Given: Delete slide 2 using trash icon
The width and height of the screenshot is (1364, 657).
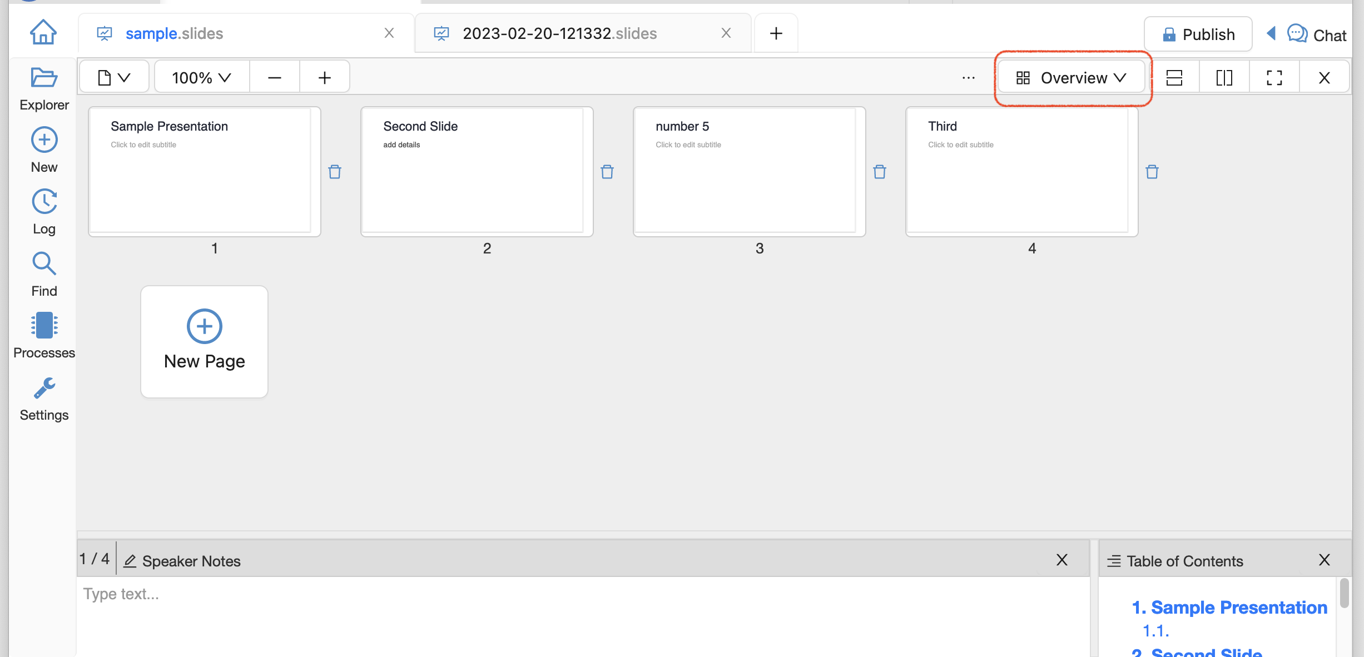Looking at the screenshot, I should 607,172.
